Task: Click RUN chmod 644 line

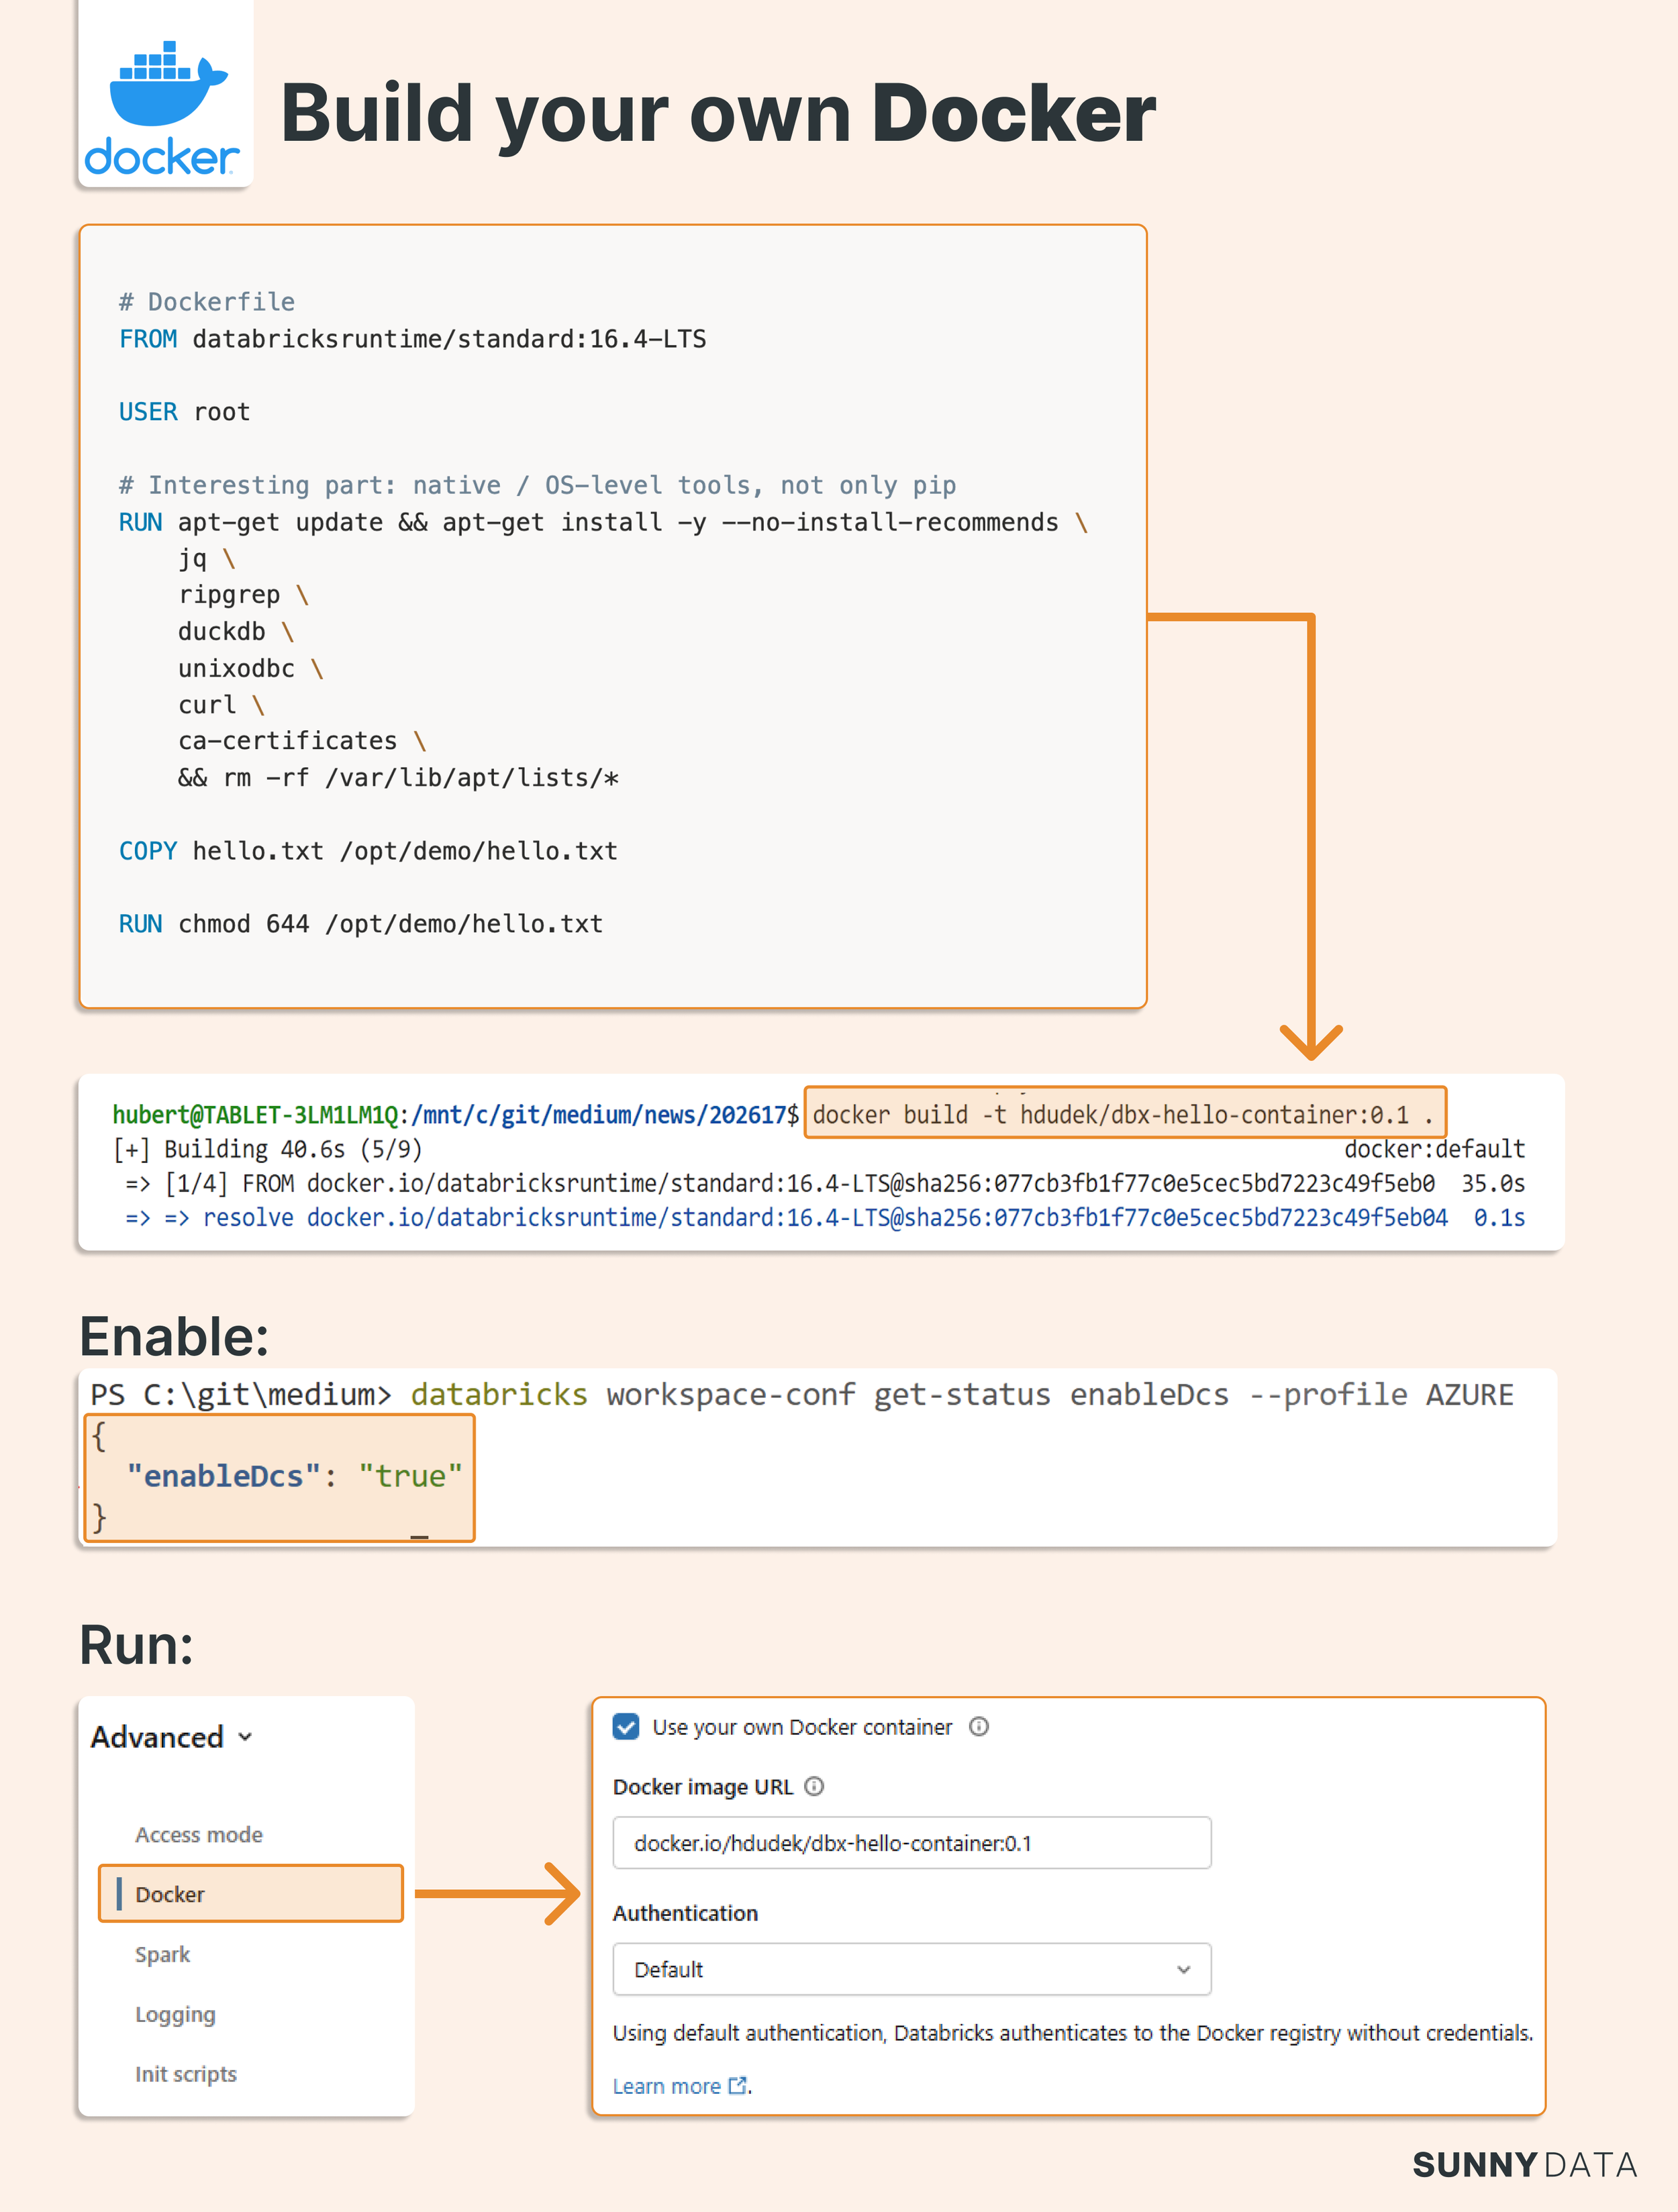Action: click(x=360, y=924)
